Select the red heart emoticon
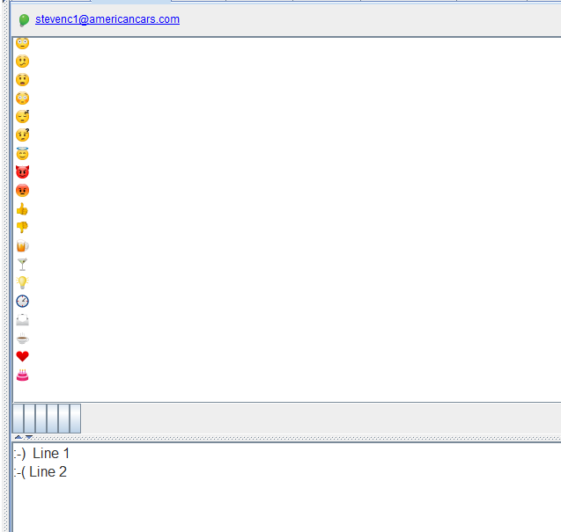 (23, 356)
